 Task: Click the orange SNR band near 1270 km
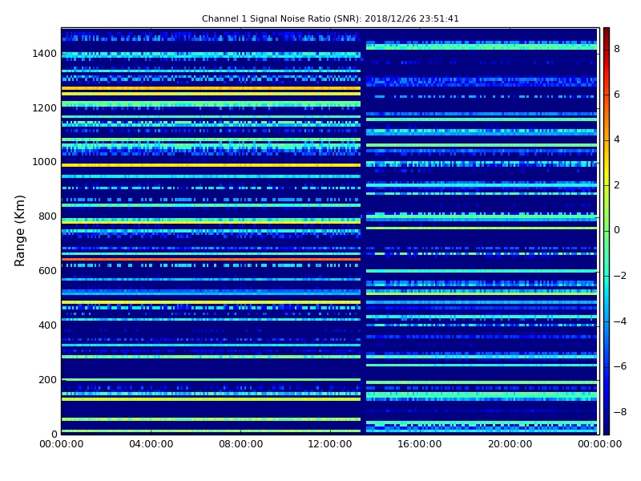(x=211, y=88)
